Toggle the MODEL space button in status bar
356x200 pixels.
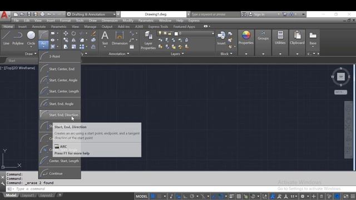click(x=141, y=196)
